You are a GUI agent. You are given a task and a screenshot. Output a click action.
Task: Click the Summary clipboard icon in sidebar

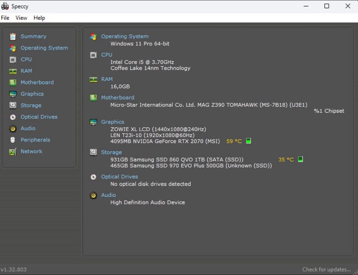pyautogui.click(x=13, y=37)
